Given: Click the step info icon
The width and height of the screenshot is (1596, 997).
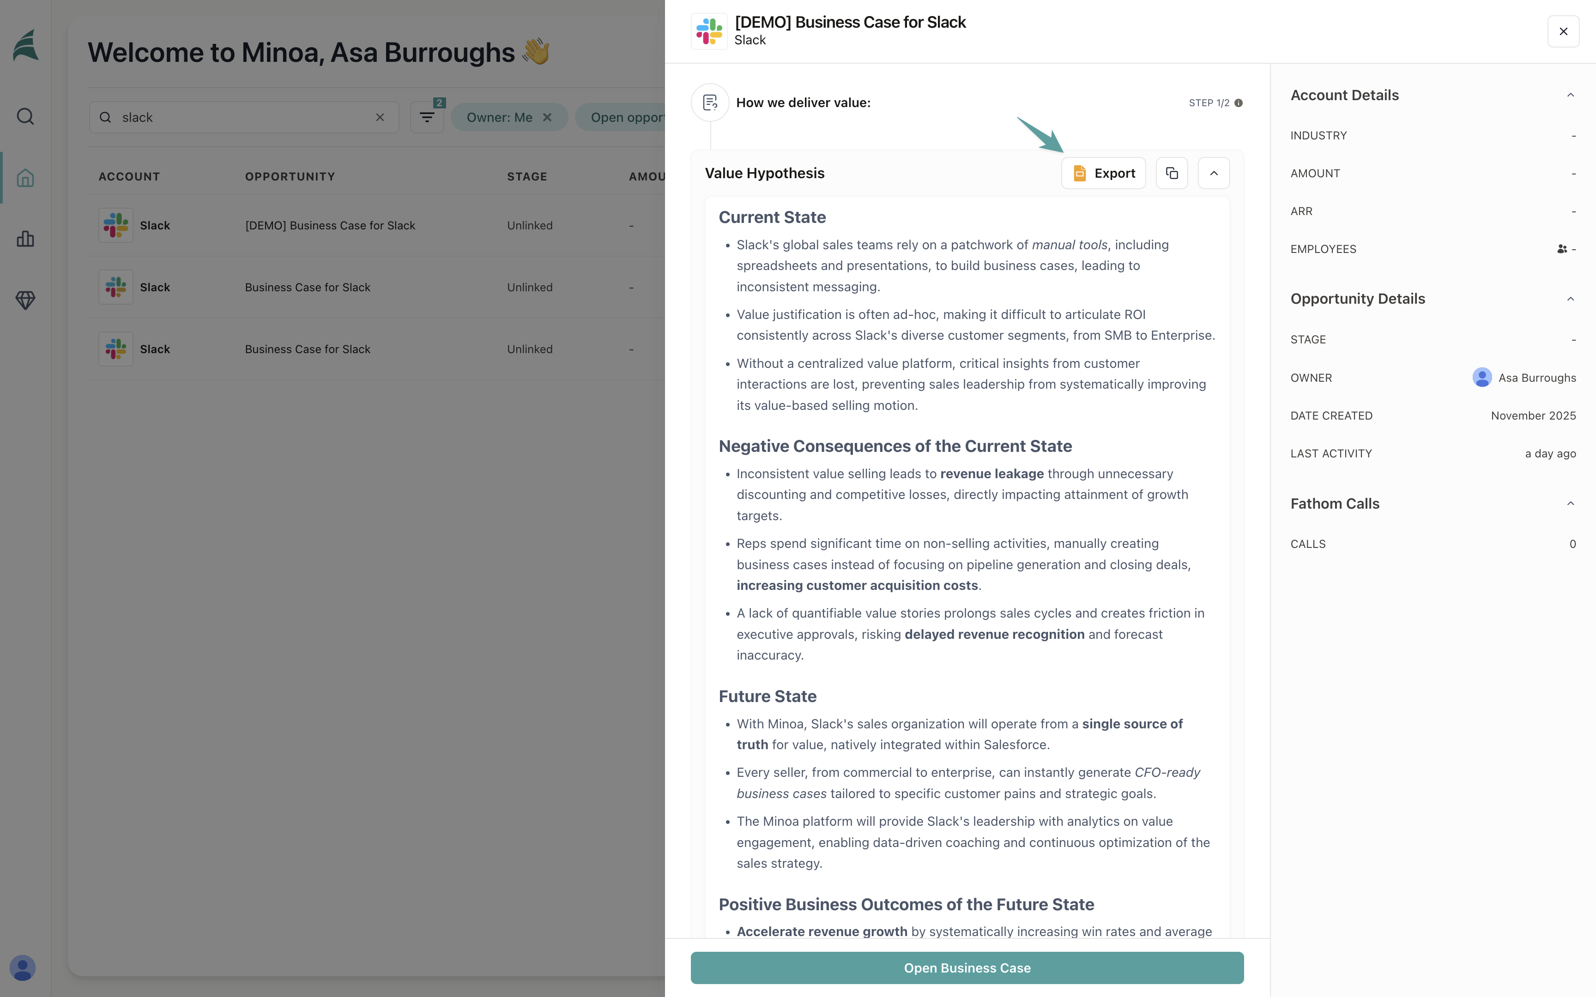Looking at the screenshot, I should pos(1239,103).
